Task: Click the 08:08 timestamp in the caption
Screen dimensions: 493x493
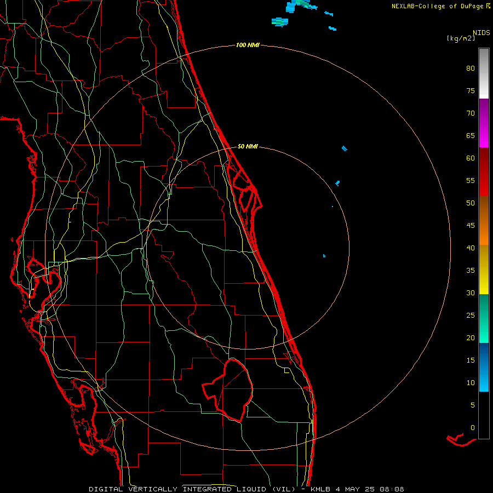Action: coord(392,489)
